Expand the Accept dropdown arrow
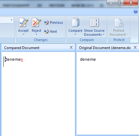 coord(23,35)
